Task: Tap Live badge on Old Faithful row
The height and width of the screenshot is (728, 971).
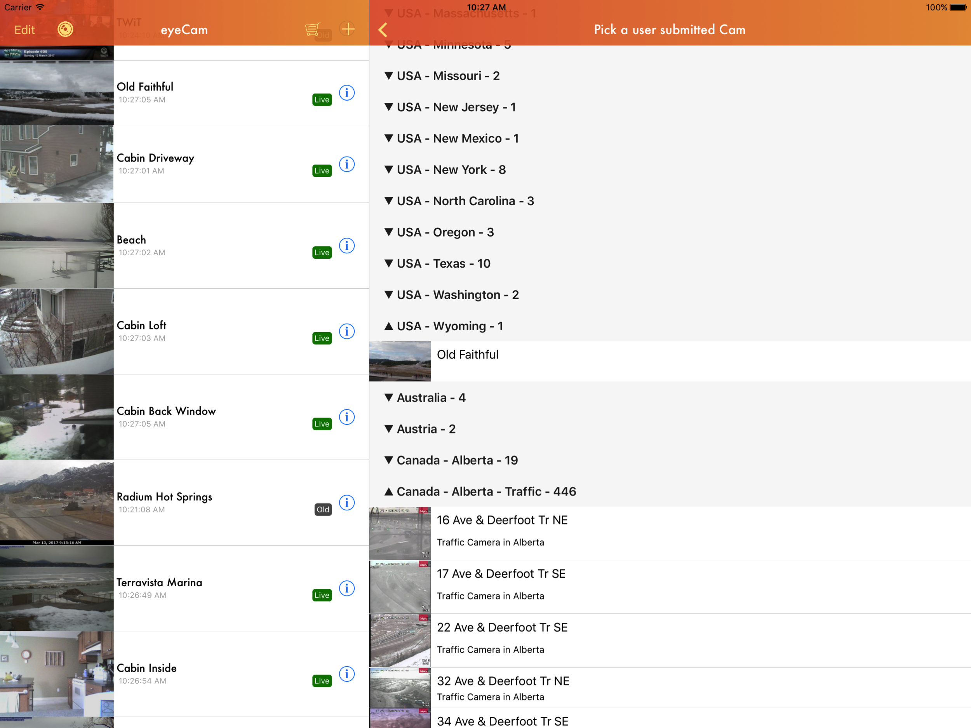Action: [322, 100]
